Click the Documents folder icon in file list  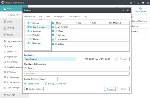tap(56, 27)
